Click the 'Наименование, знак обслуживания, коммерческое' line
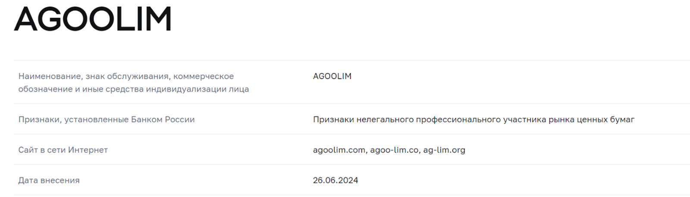 126,76
